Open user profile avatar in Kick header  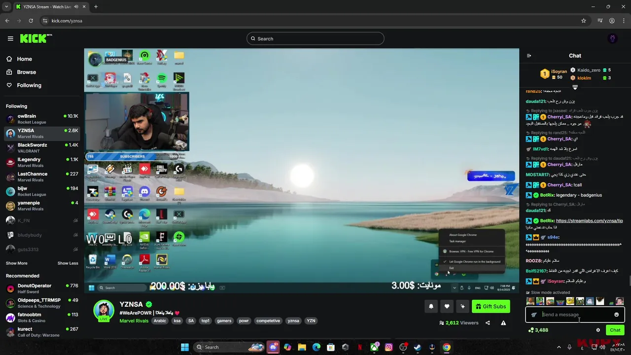click(x=613, y=38)
